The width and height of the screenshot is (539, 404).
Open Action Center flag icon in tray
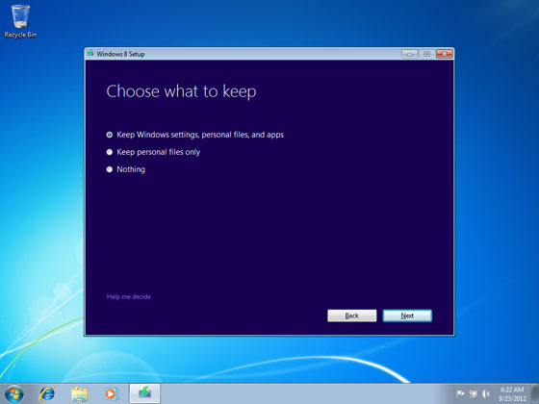coord(460,393)
